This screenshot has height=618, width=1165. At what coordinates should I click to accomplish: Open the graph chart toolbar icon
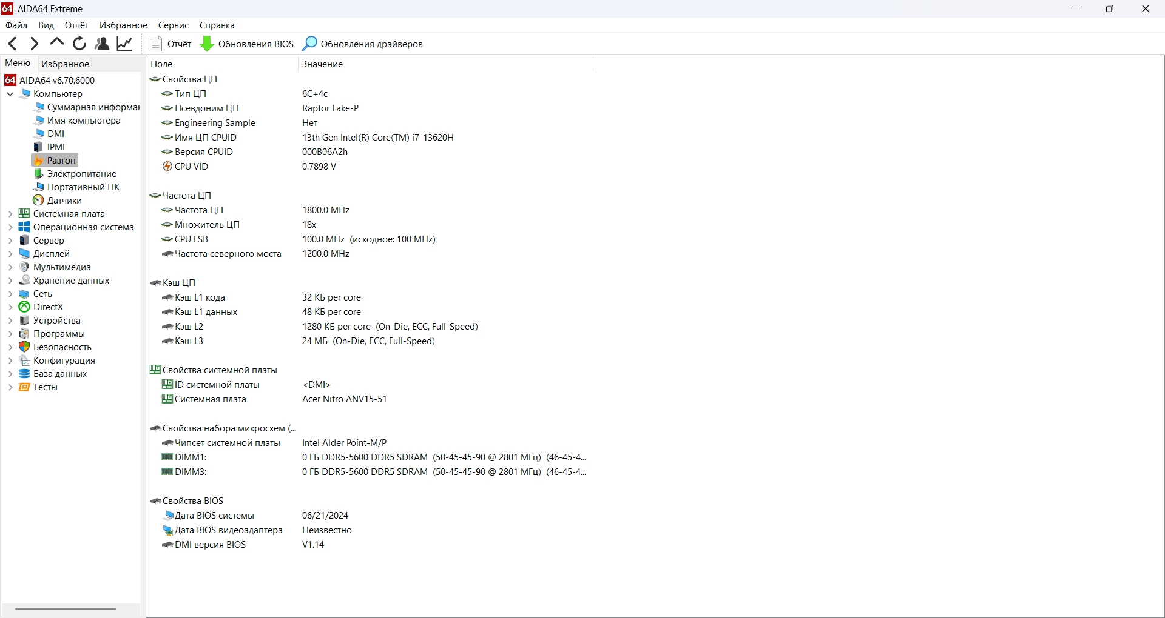(125, 44)
